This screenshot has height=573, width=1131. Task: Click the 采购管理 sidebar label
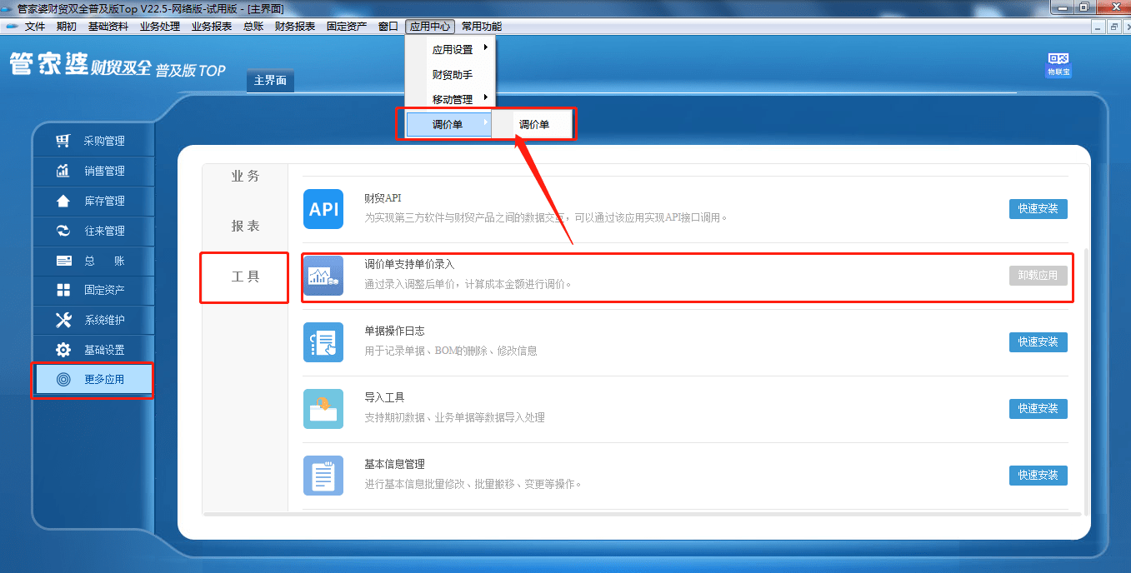104,142
